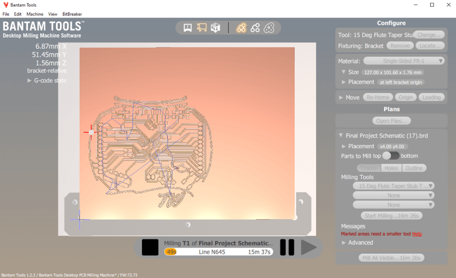Select the toolpath-only preview icon
Image resolution: width=456 pixels, height=278 pixels.
[x=255, y=27]
